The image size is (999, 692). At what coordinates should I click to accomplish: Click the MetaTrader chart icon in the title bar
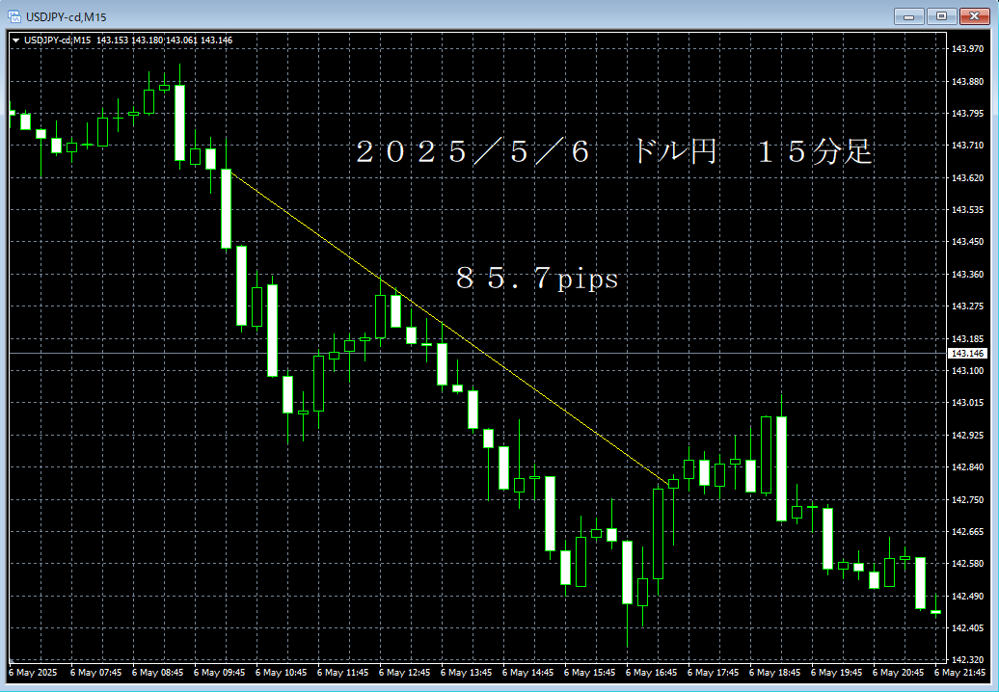12,15
